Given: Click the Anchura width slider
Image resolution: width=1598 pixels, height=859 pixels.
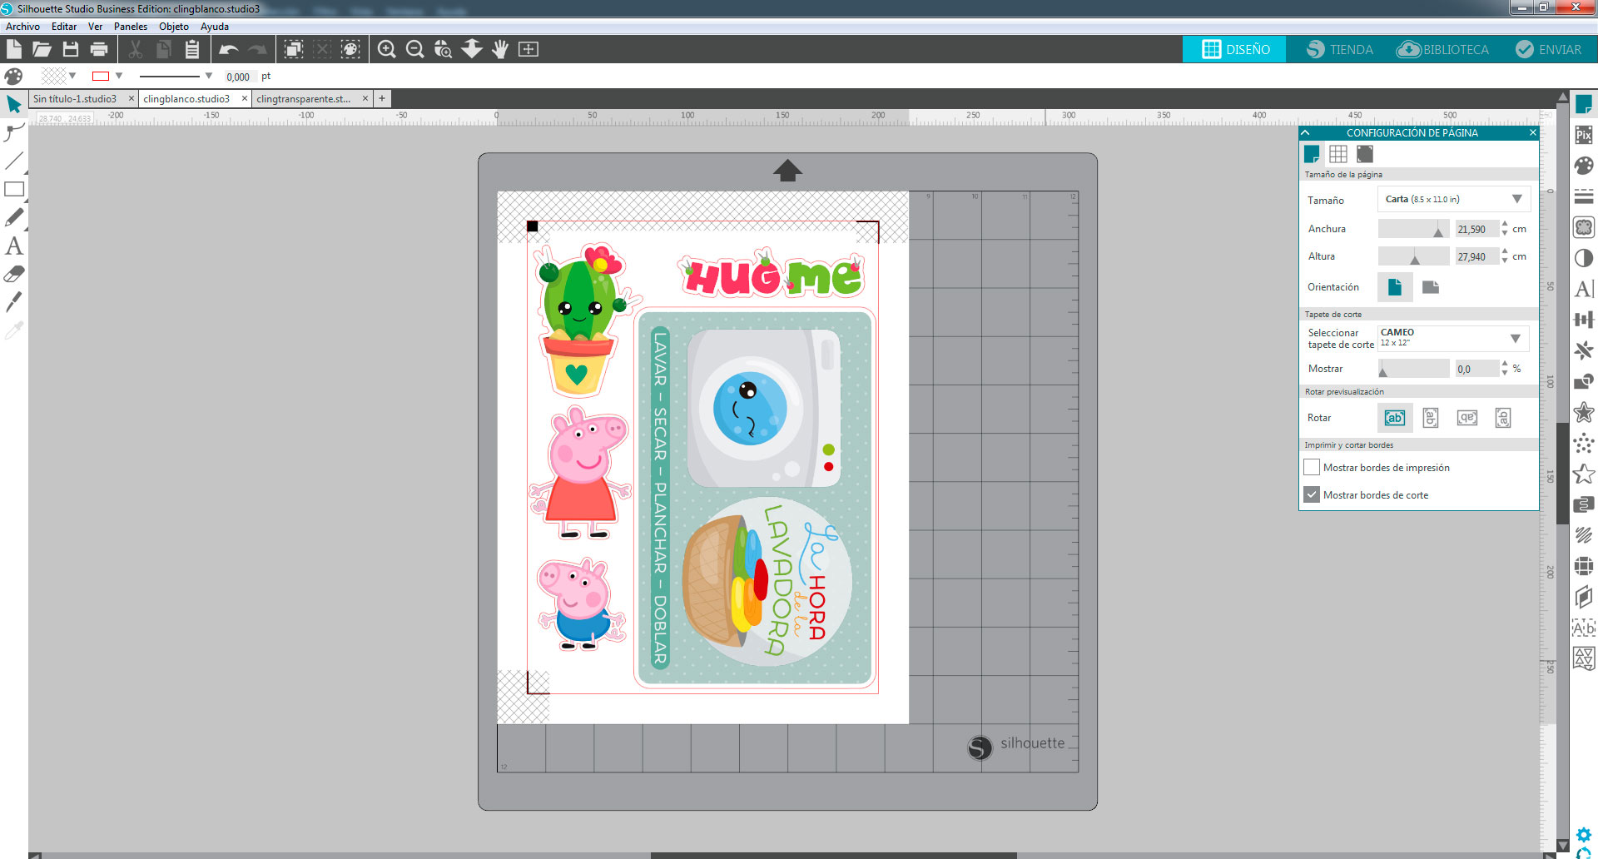Looking at the screenshot, I should tap(1414, 229).
